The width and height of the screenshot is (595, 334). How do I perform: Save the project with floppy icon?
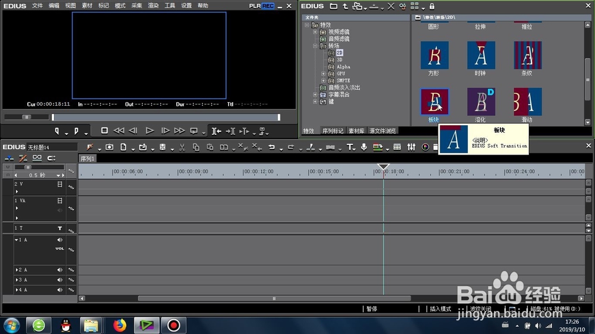[x=162, y=147]
